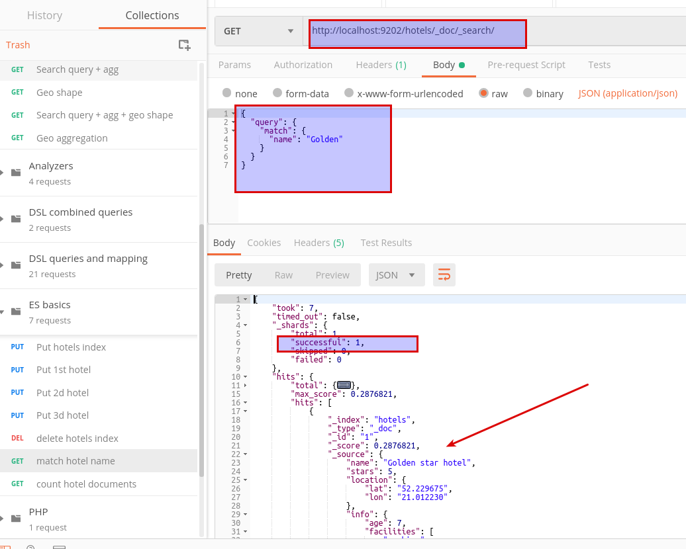Click the JSON (application/json) content type link

[x=627, y=93]
